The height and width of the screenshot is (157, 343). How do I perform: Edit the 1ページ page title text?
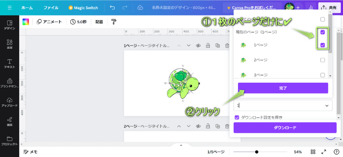[155, 45]
